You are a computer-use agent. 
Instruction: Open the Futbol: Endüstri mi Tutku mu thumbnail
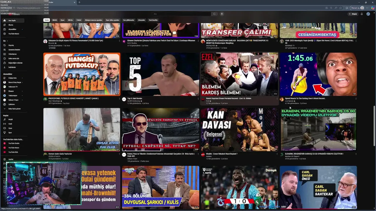click(160, 130)
